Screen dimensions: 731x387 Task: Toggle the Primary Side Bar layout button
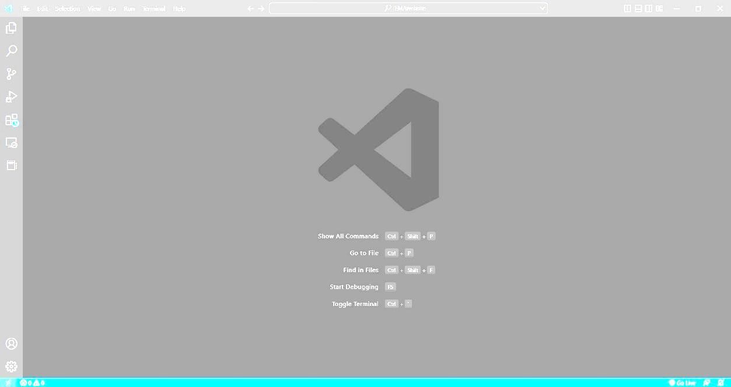pos(628,9)
